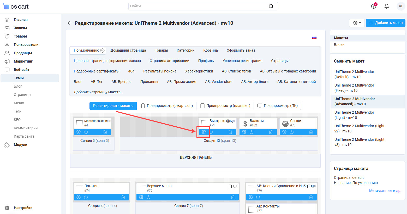Open the gear on the По умолчанию tab
The height and width of the screenshot is (214, 407).
102,51
